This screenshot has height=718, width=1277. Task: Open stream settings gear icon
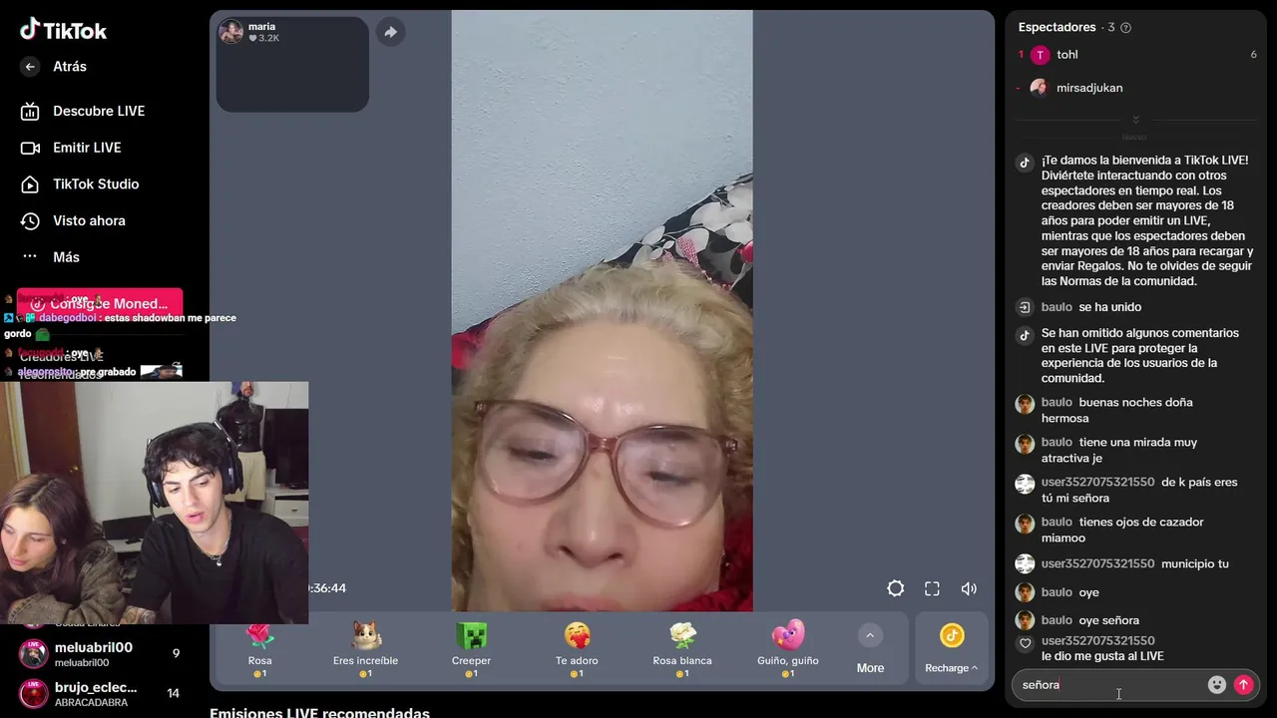click(896, 588)
